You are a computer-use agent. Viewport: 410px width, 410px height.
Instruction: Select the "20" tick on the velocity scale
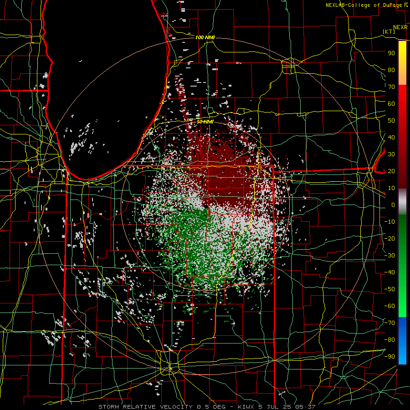[x=391, y=171]
